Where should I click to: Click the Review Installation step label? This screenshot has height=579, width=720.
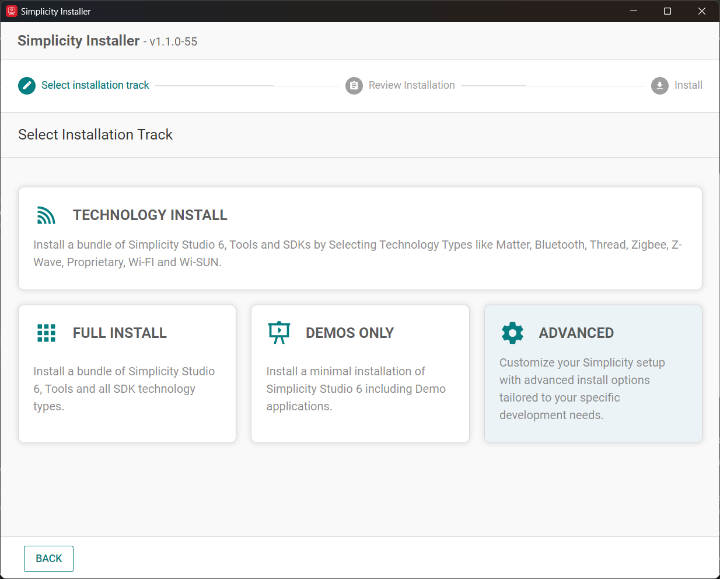411,85
